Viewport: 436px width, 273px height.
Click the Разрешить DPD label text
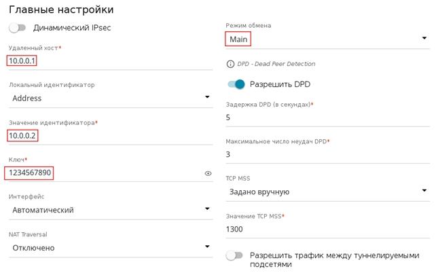pyautogui.click(x=280, y=84)
